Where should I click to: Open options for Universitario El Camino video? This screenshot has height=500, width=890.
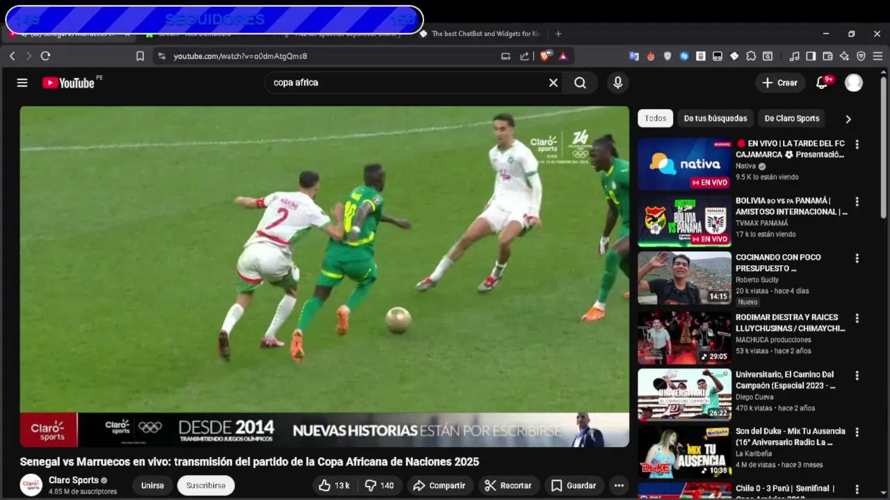click(x=857, y=375)
